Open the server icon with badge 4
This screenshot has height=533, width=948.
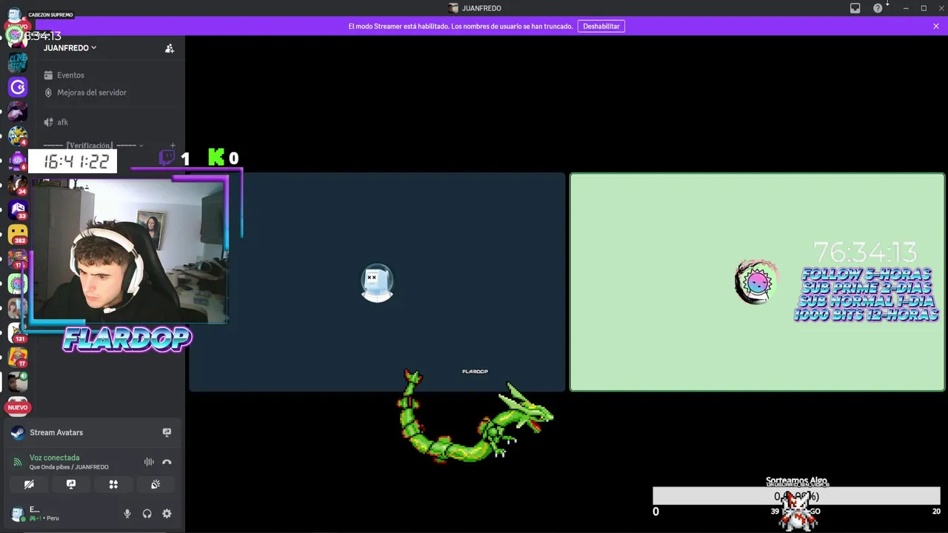18,136
